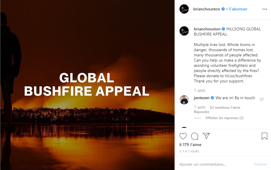Reply to jentezen's comment via Répondre

(x=202, y=112)
